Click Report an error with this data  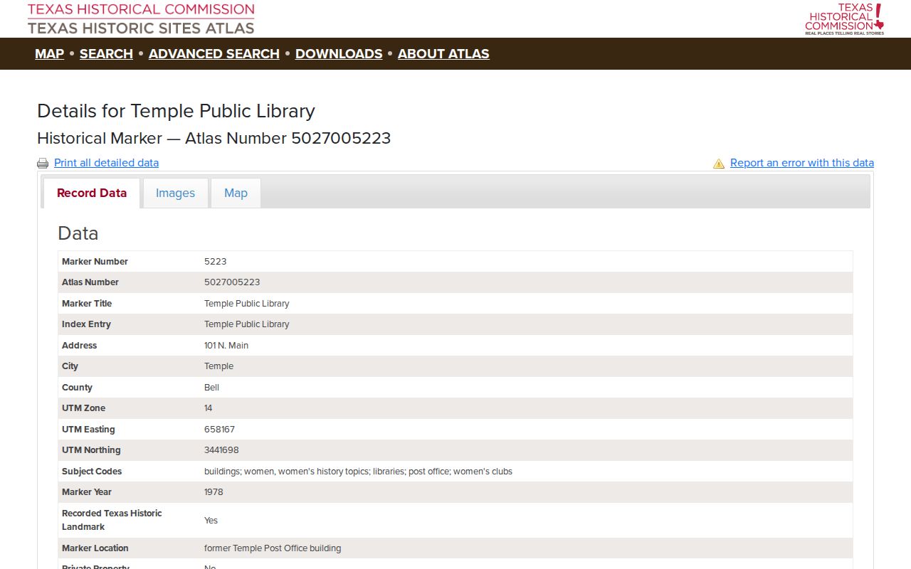tap(802, 163)
